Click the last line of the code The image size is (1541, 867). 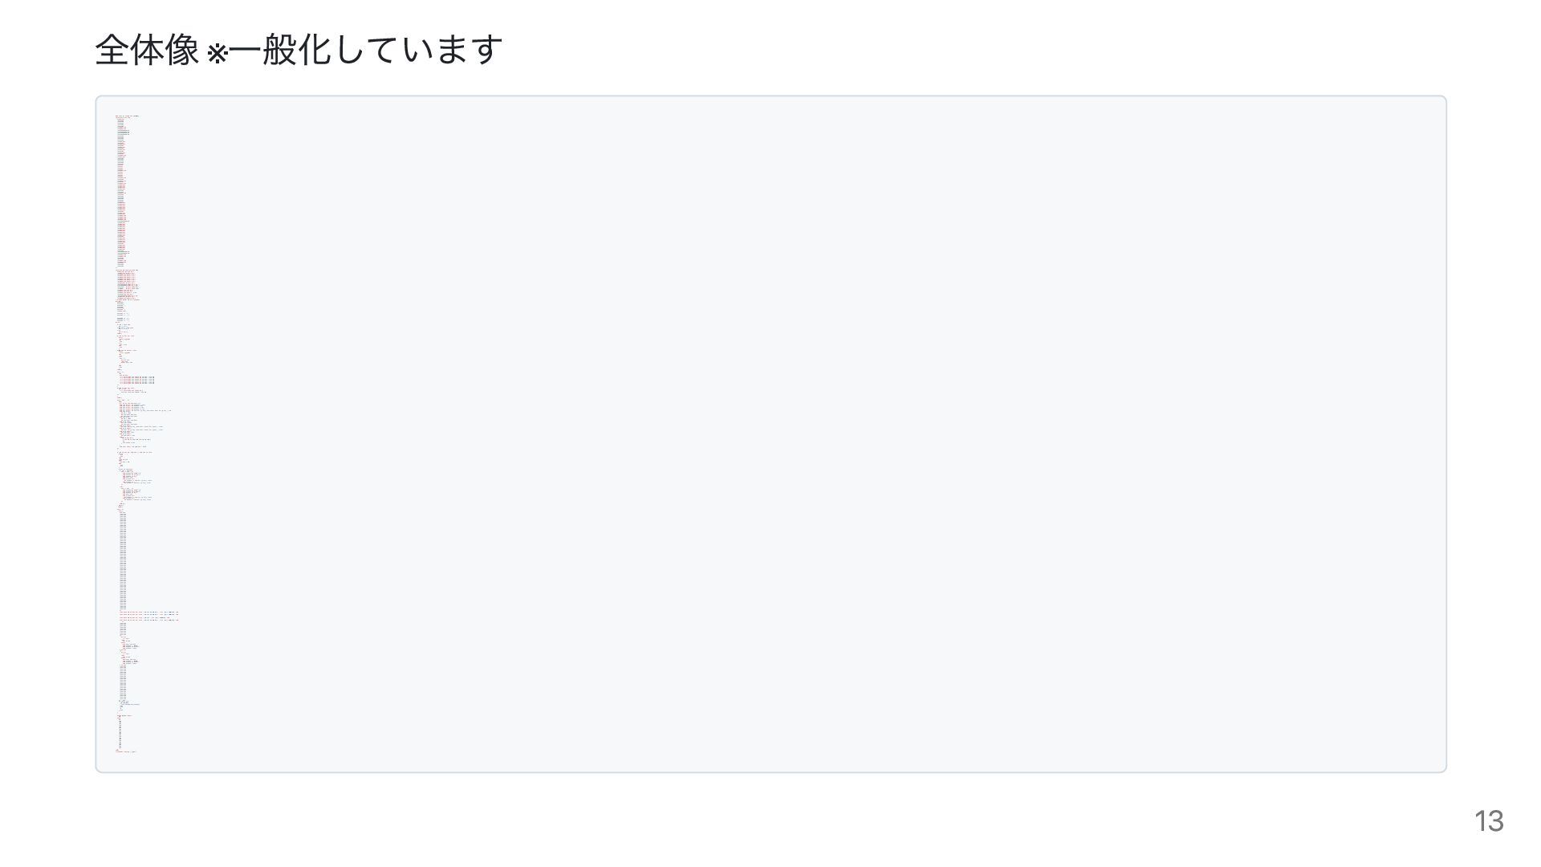[126, 751]
